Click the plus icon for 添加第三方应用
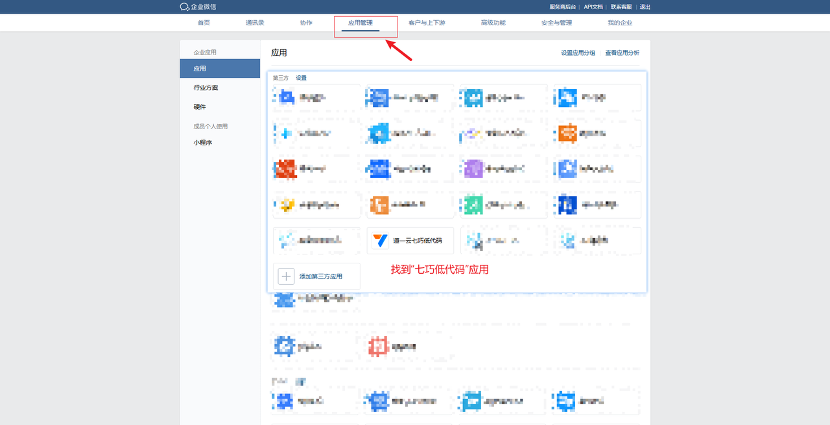 tap(286, 276)
